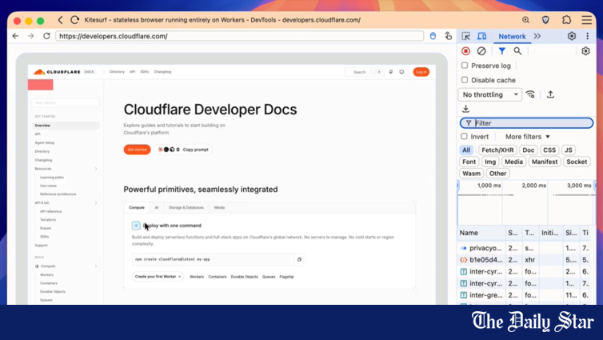This screenshot has width=603, height=340.
Task: Show more DevTools tabs via chevrons
Action: (537, 36)
